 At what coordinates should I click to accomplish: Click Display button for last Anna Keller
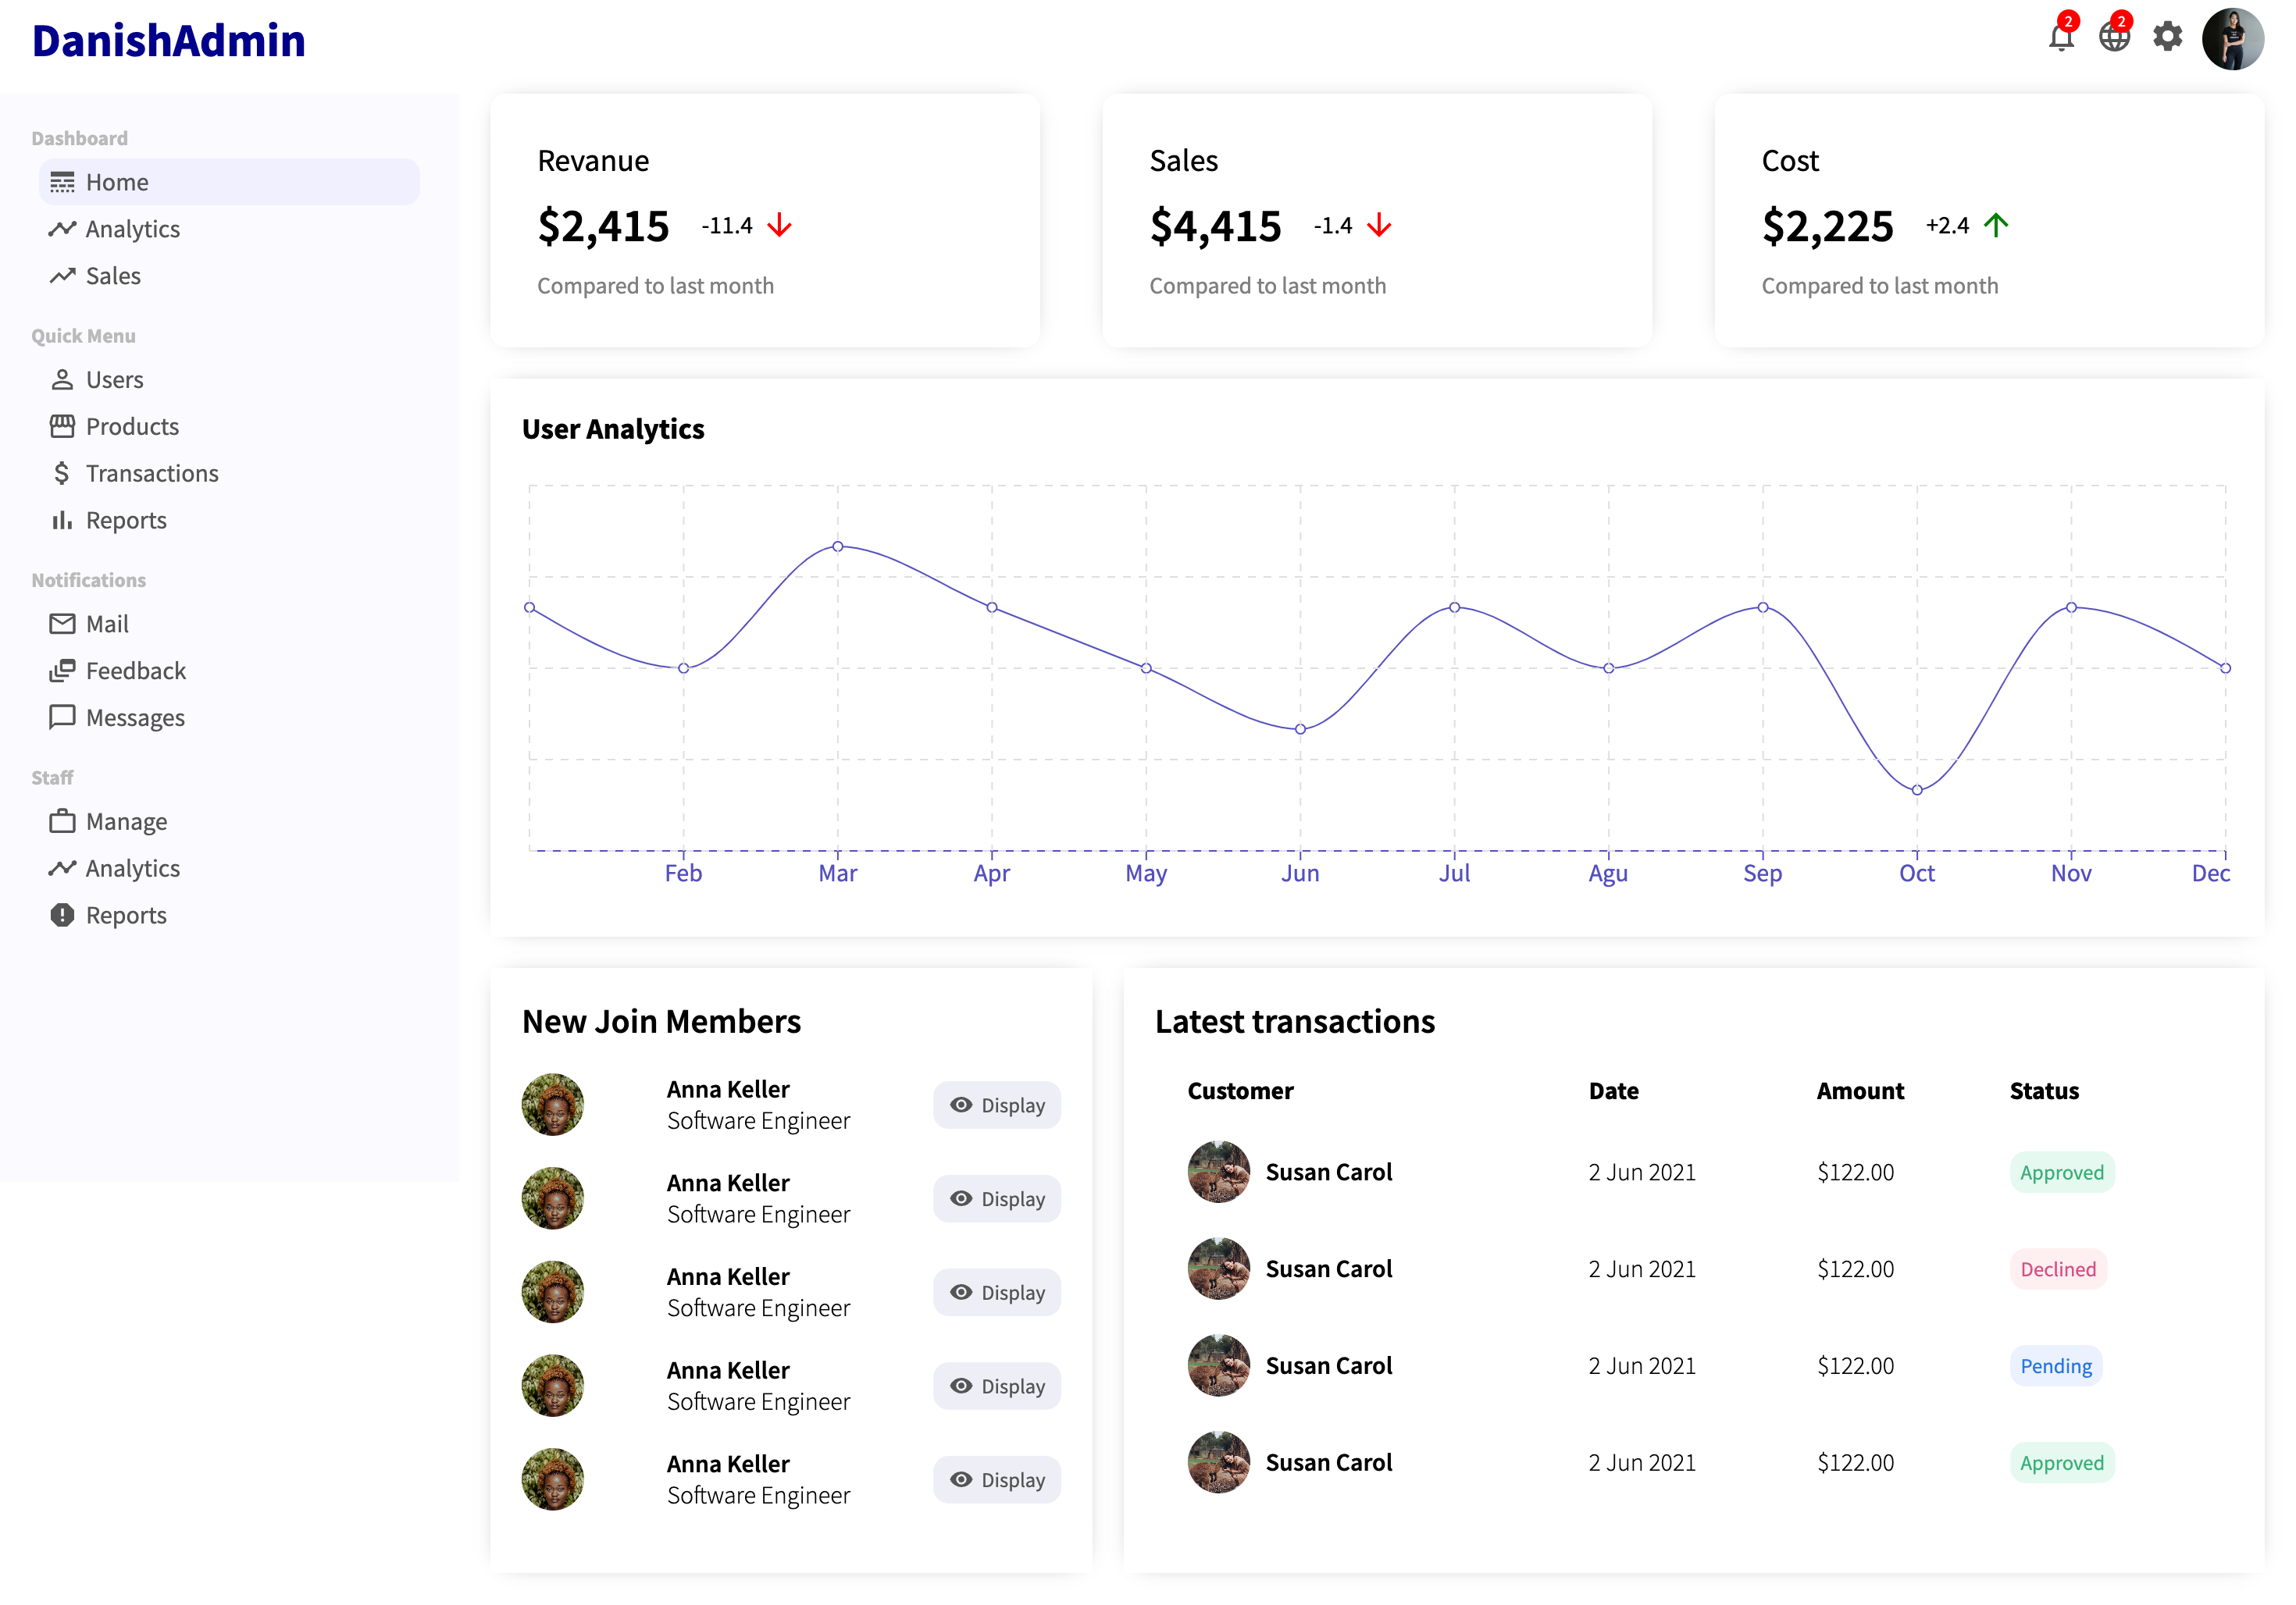(x=997, y=1480)
